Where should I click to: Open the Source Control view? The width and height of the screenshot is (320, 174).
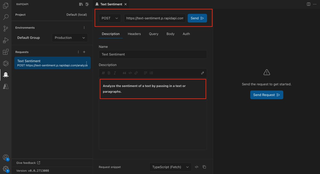point(6,28)
